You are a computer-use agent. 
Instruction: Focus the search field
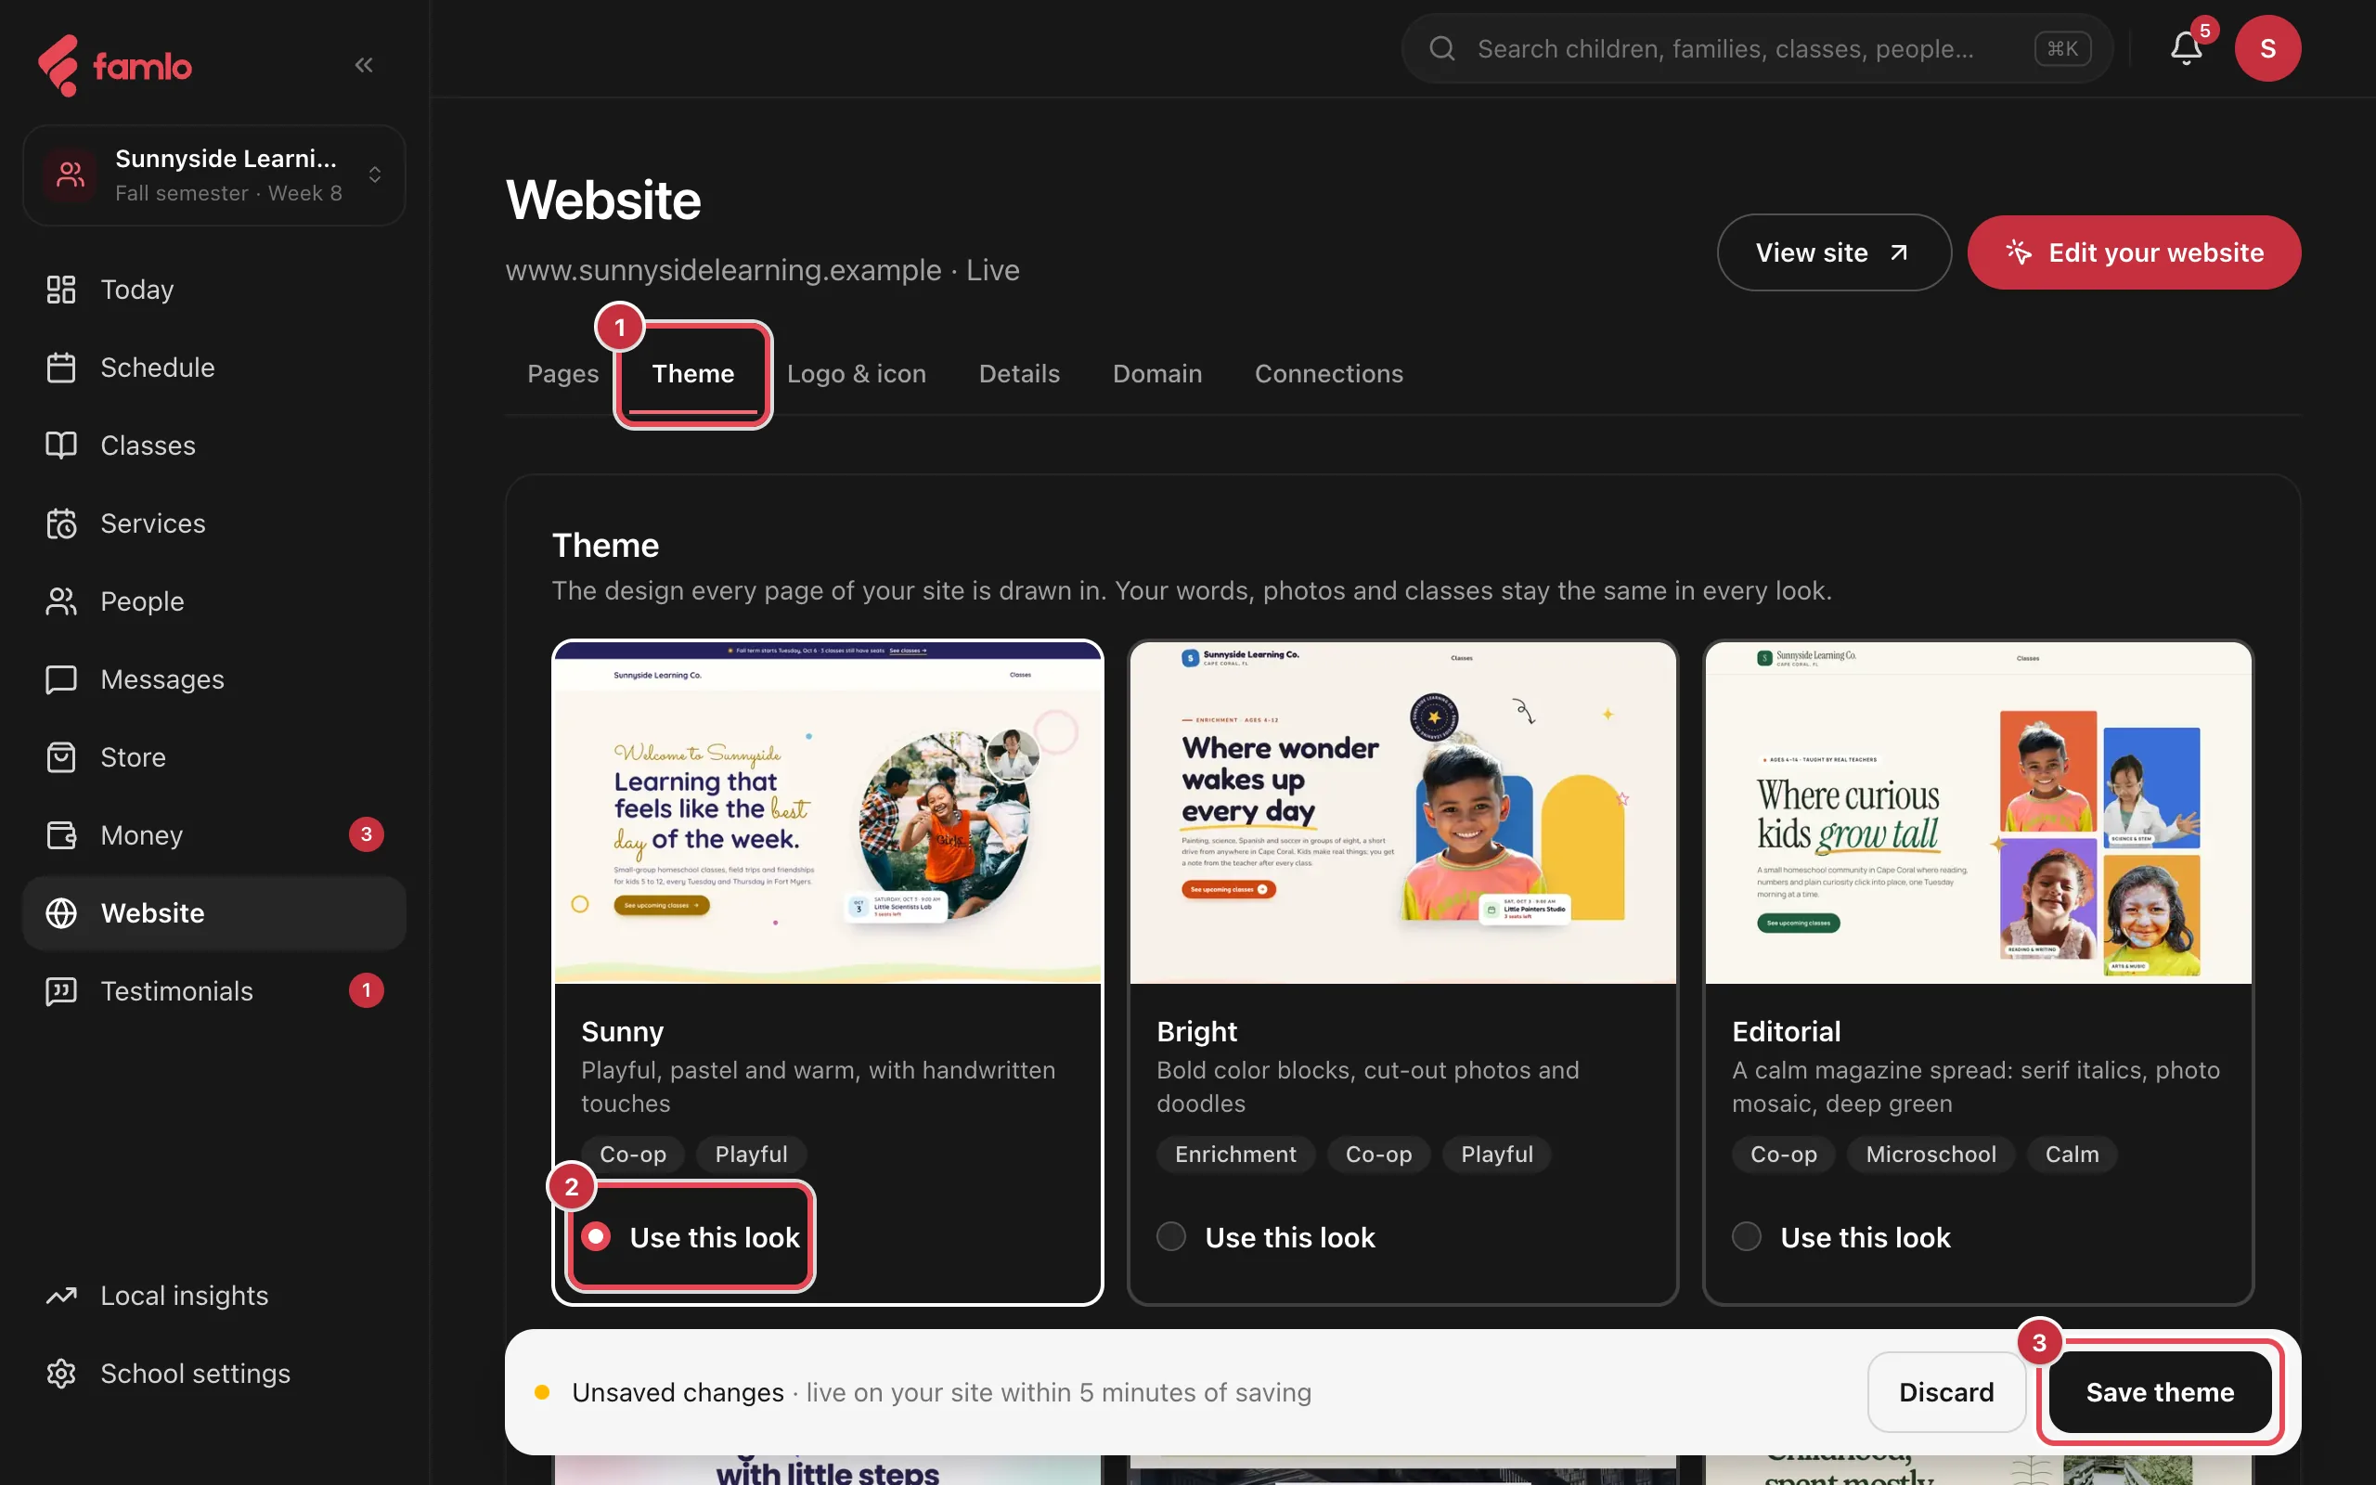(x=1756, y=48)
